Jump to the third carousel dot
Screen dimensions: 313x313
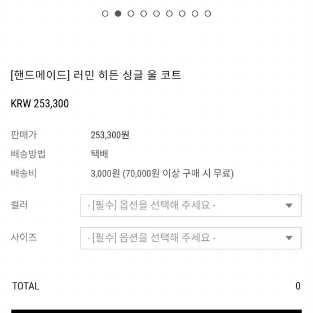click(131, 14)
